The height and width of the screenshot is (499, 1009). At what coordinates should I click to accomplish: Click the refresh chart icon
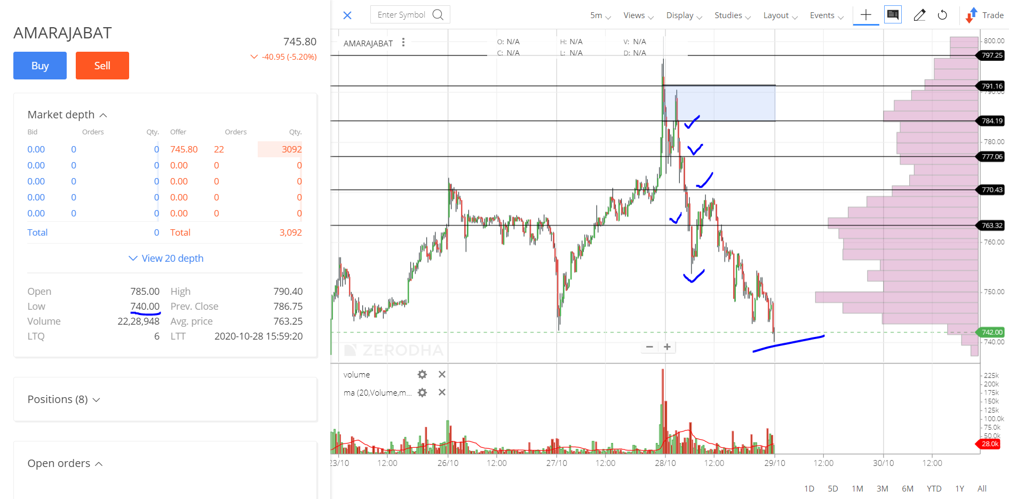942,15
